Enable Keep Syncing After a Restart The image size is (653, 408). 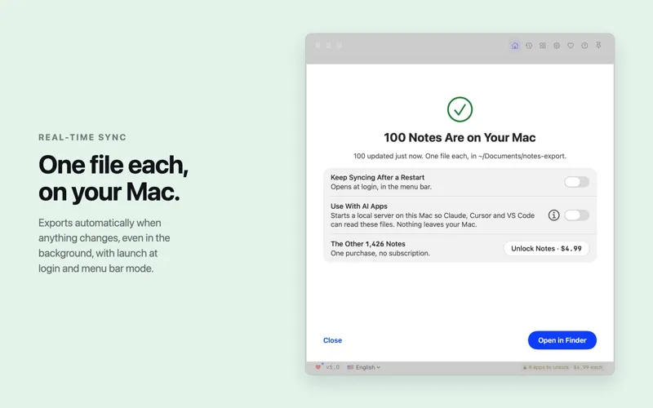click(x=576, y=182)
